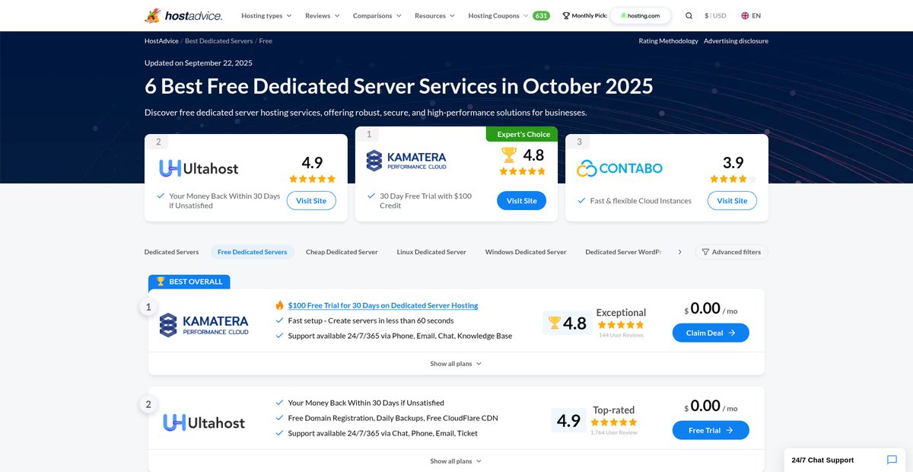Open the Advertising disclosure link
Viewport: 913px width, 472px height.
736,41
